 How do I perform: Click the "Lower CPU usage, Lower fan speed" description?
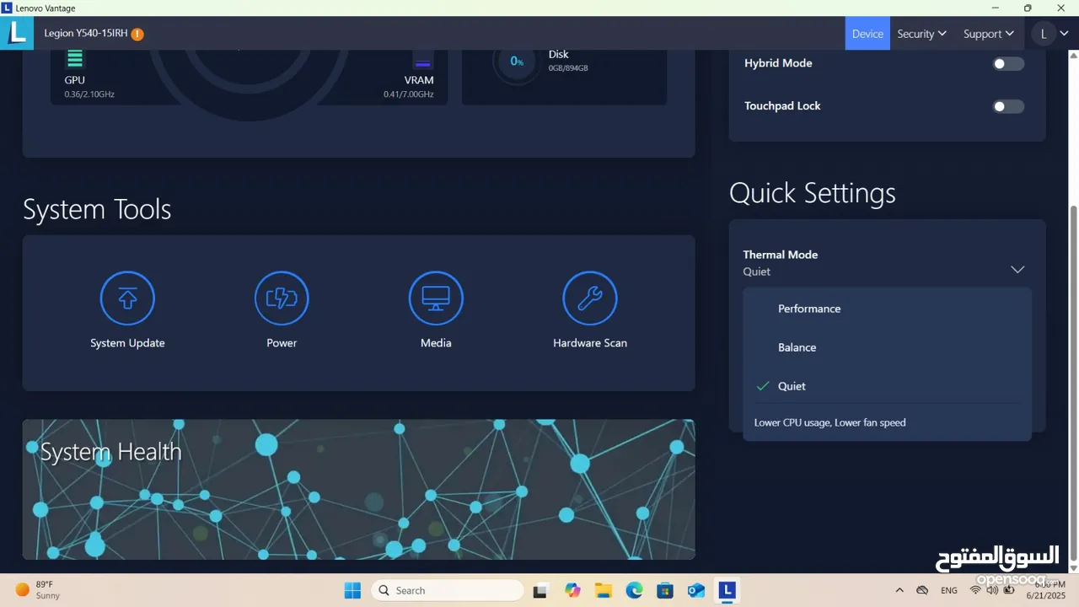[830, 422]
